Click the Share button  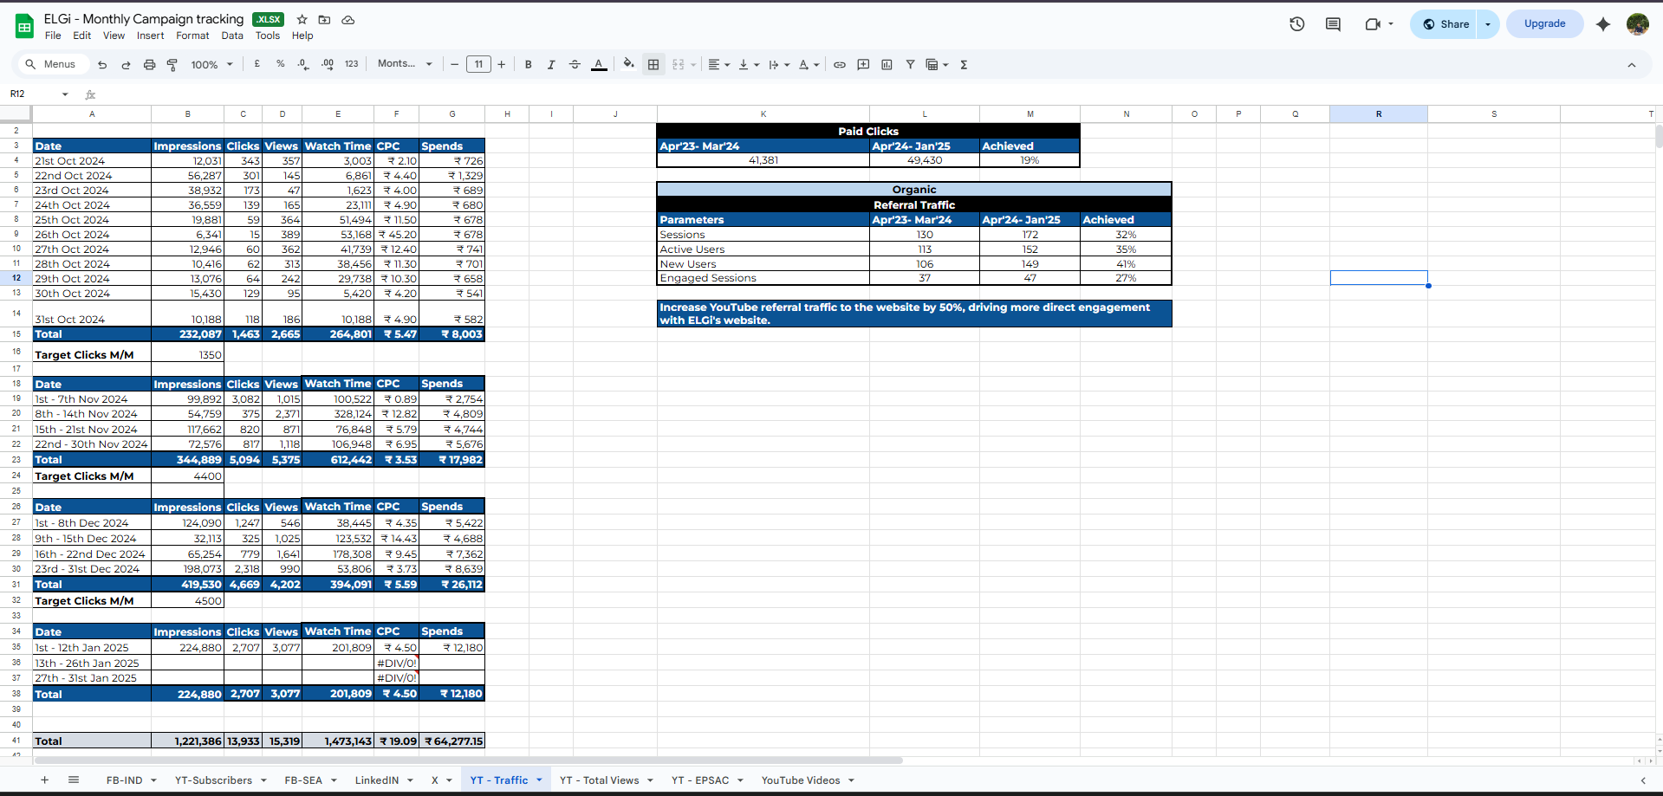click(1445, 24)
